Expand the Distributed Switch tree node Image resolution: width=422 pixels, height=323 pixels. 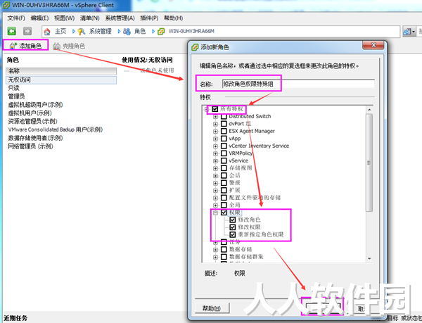click(215, 117)
